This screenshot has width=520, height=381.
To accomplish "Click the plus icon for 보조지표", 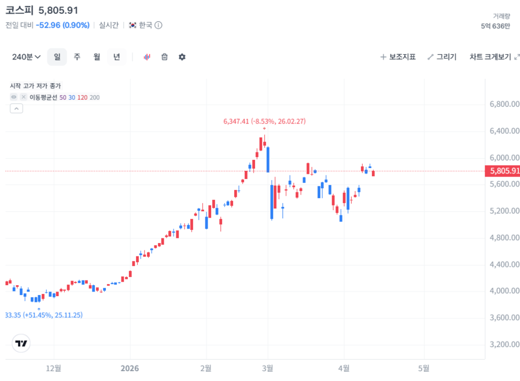I will pyautogui.click(x=383, y=57).
